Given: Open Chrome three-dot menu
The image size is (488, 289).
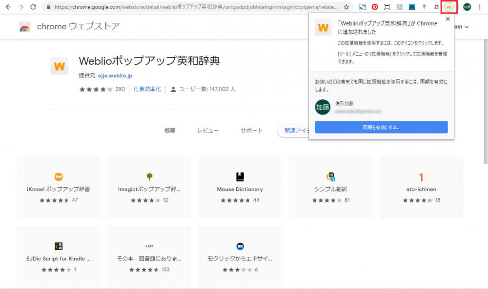Looking at the screenshot, I should [x=480, y=7].
